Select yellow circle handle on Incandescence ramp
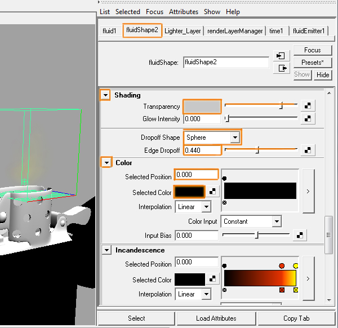This screenshot has width=338, height=328. [x=296, y=265]
